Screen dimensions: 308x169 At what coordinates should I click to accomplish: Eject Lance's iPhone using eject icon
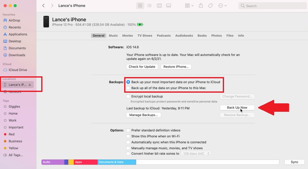pos(30,85)
